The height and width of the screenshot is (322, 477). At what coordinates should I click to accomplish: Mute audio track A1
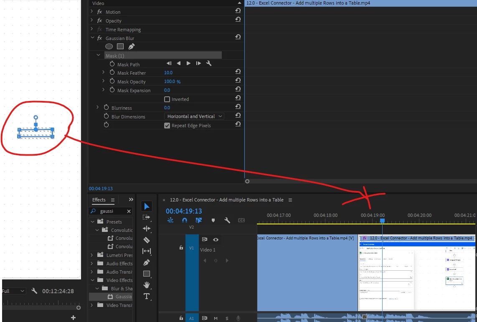pos(216,318)
